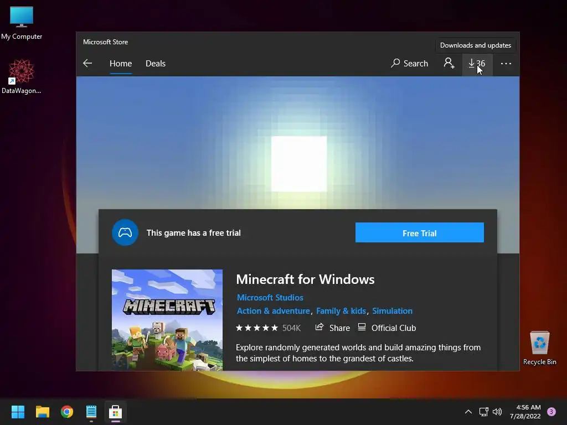Start the Free Trial
This screenshot has width=567, height=425.
pyautogui.click(x=420, y=233)
